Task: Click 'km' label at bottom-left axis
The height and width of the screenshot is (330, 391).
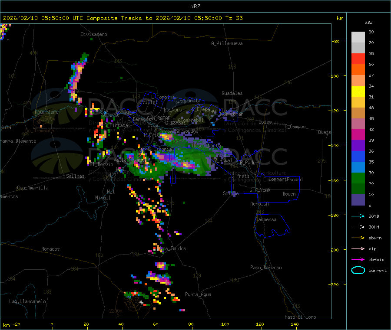Action: point(6,325)
